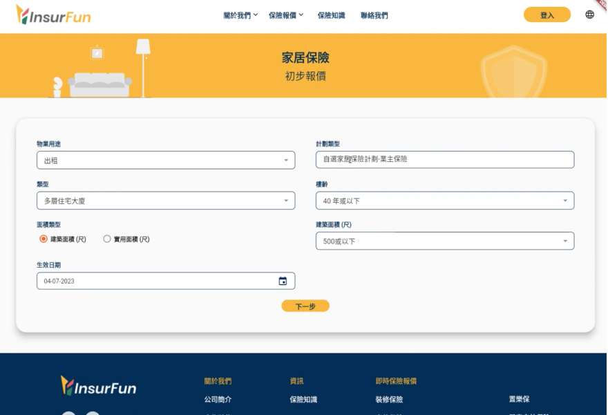Open the 物業用途 dropdown showing 出租

[x=165, y=160]
